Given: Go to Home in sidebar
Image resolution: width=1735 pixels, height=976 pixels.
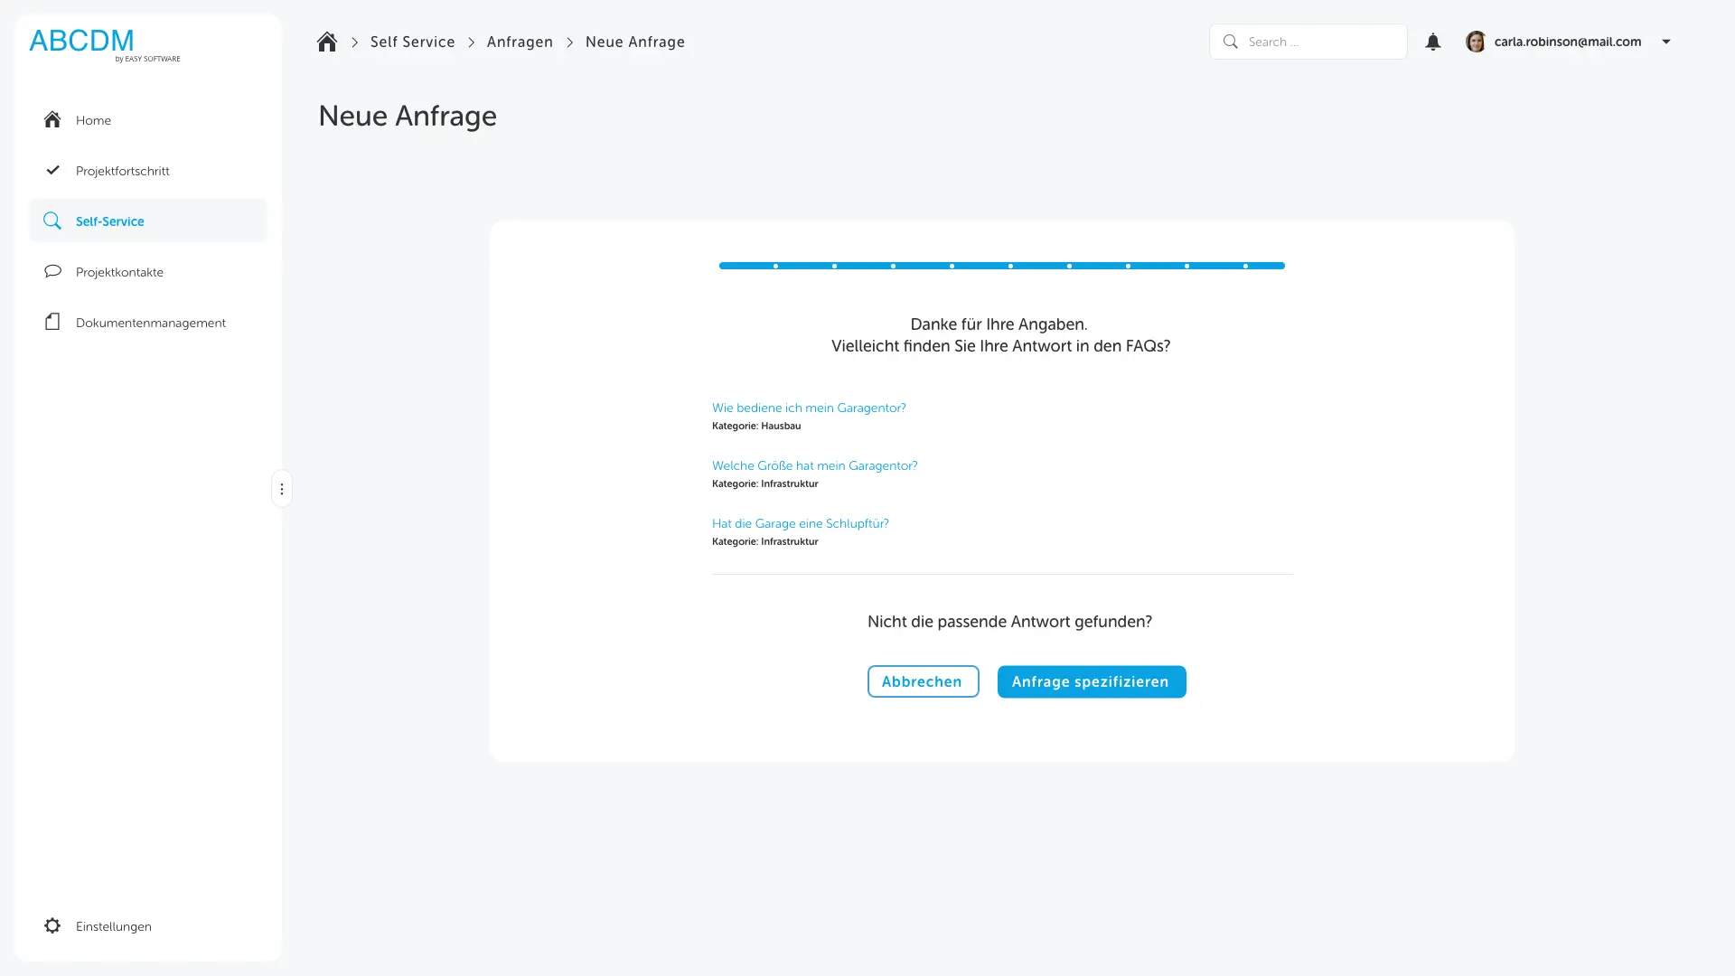Looking at the screenshot, I should point(93,120).
